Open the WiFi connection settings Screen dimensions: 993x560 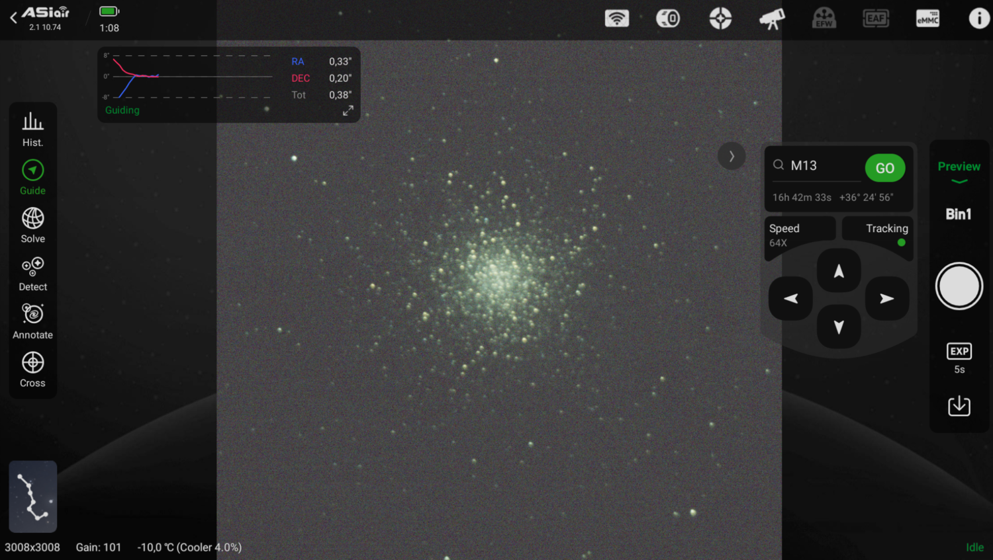pos(617,18)
